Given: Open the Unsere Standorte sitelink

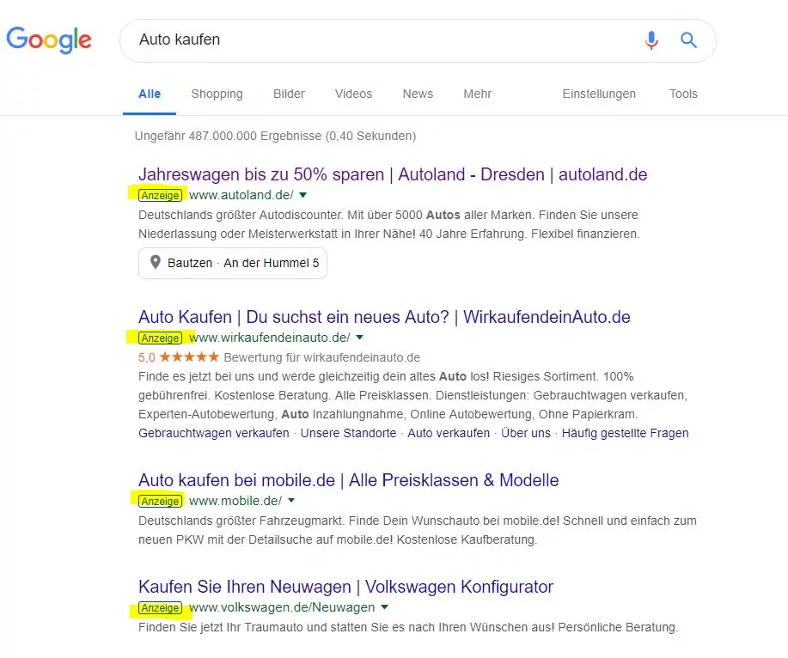Looking at the screenshot, I should 348,433.
